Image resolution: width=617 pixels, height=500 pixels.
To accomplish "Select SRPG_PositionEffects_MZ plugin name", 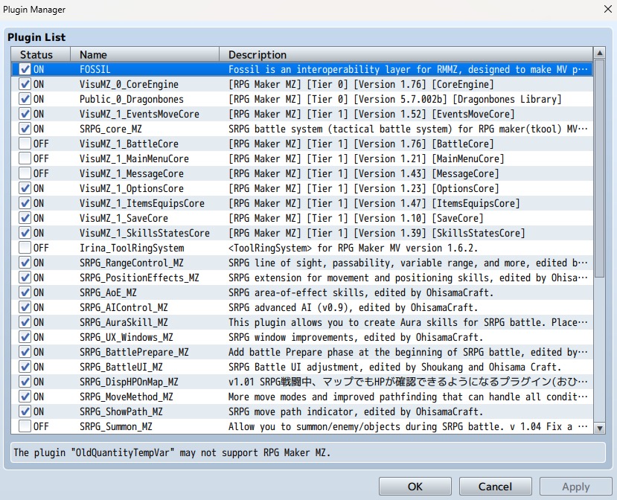I will [139, 278].
